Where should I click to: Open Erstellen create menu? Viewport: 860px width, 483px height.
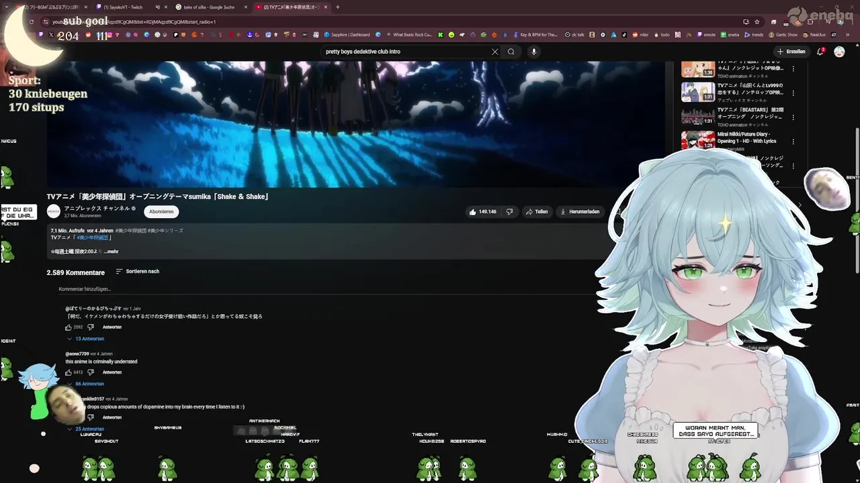791,52
